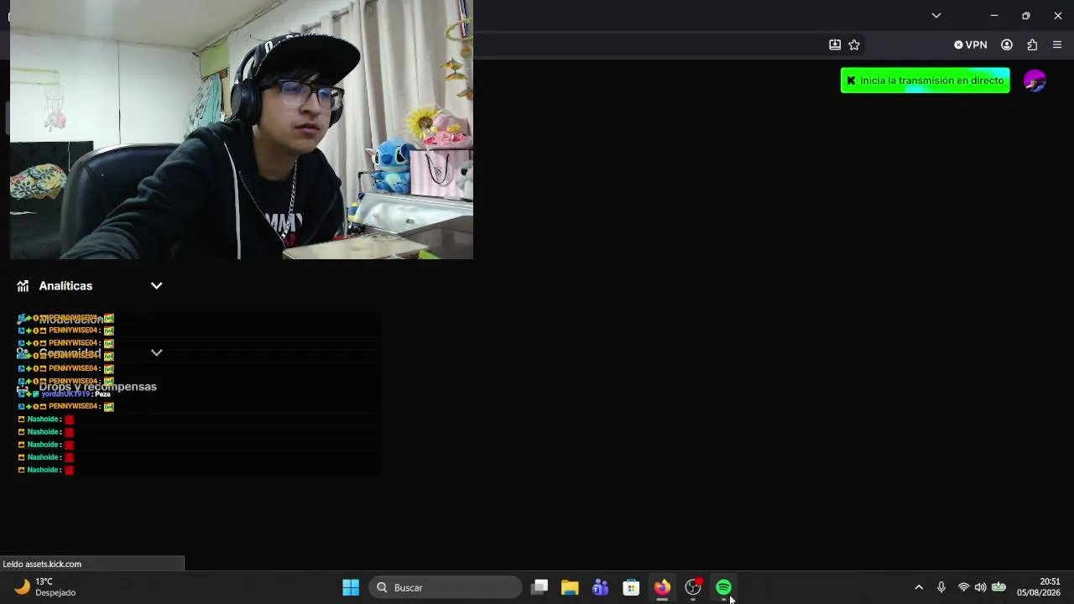Image resolution: width=1074 pixels, height=604 pixels.
Task: Open the weather widget showing 13°C Despejado
Action: click(47, 587)
